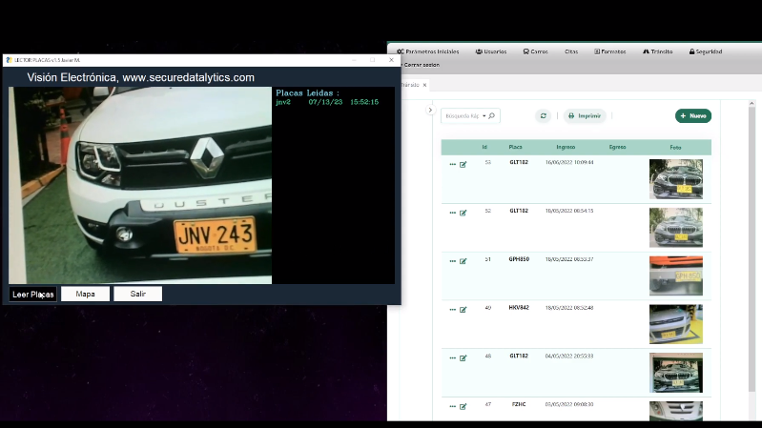Open photo thumbnail for row Id 48

(676, 373)
